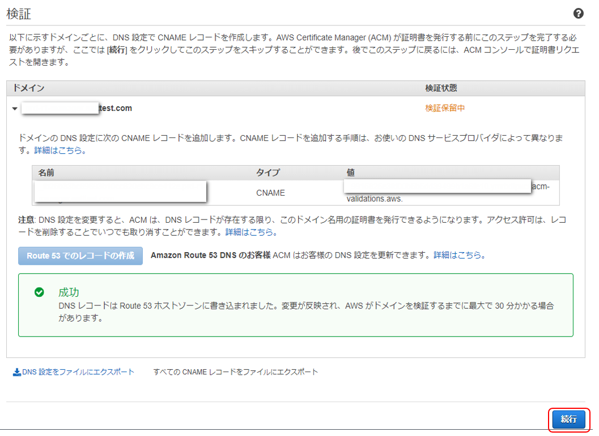Select the 名前 column header in the CNAME table
The width and height of the screenshot is (599, 436).
[x=46, y=173]
